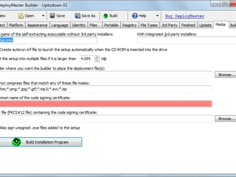This screenshot has width=236, height=177.
Task: Click the file masks input field
Action: [x=106, y=89]
